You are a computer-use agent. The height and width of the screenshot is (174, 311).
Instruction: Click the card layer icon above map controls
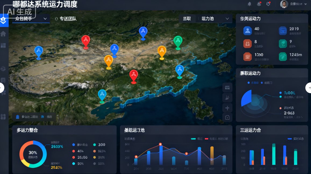point(227,88)
